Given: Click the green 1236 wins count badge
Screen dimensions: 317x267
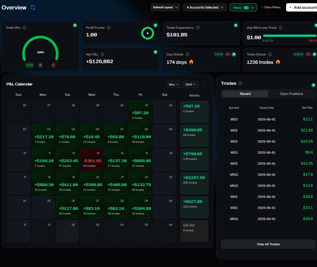Looking at the screenshot, I should (30, 65).
